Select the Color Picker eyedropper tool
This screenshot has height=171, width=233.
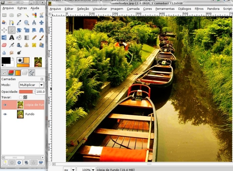pos(19,23)
